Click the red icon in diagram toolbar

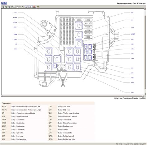(34, 7)
